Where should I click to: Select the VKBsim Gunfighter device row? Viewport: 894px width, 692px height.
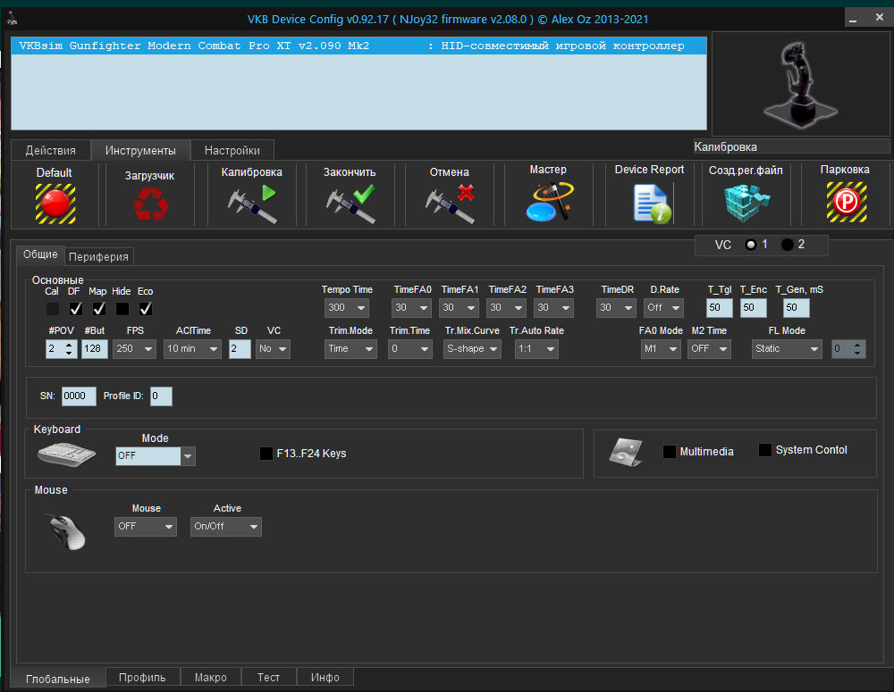click(358, 46)
